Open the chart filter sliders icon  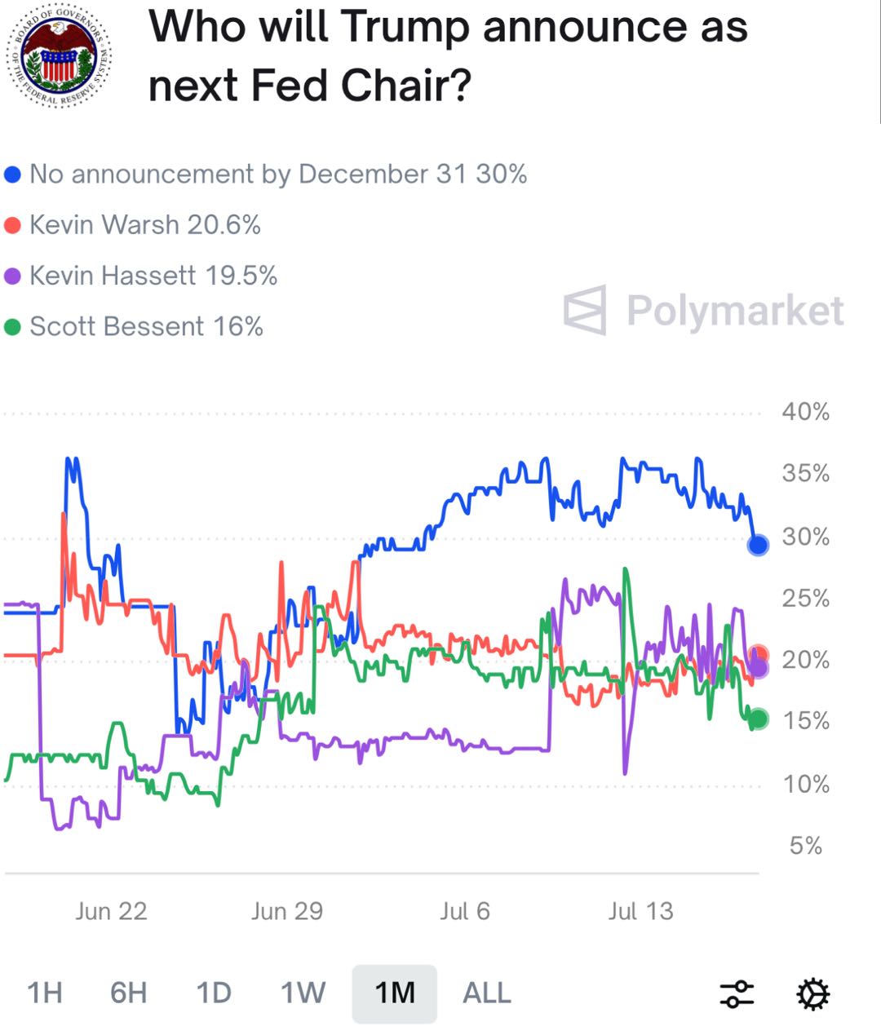tap(737, 993)
